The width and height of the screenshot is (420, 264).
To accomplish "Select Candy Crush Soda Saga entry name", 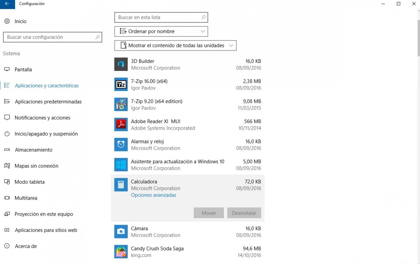I will 157,249.
